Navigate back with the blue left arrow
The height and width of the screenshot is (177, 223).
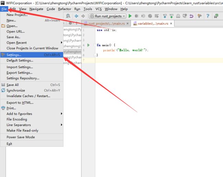click(x=77, y=16)
